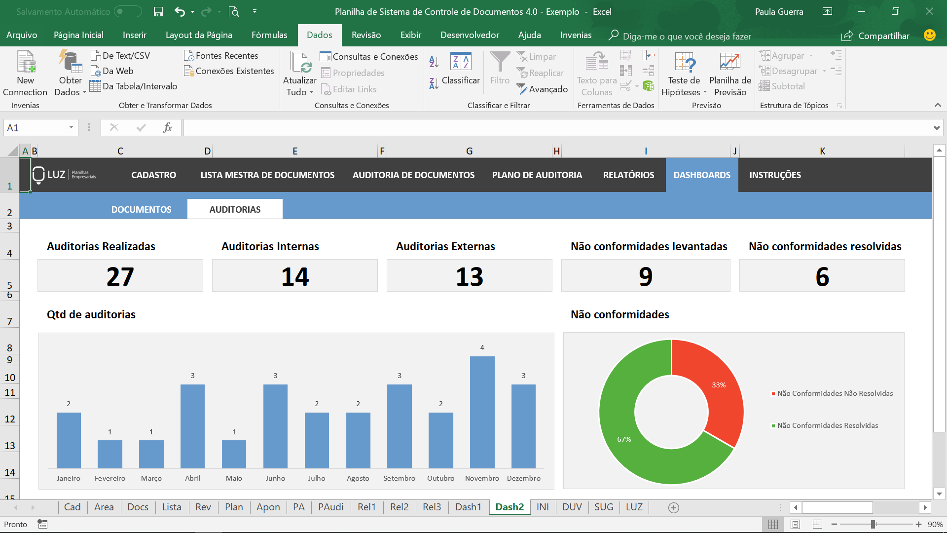947x533 pixels.
Task: Sort ascending with the A-Z icon
Action: pos(434,62)
